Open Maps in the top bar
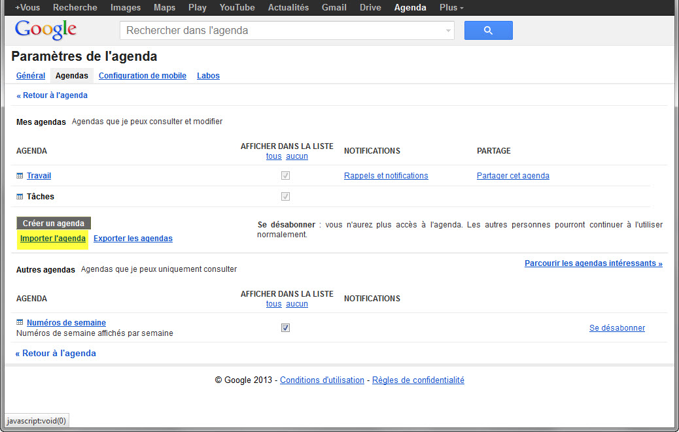The height and width of the screenshot is (432, 679). (x=165, y=7)
